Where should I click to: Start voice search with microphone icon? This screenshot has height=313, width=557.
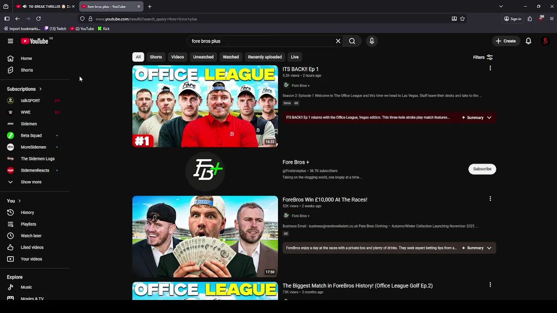372,41
